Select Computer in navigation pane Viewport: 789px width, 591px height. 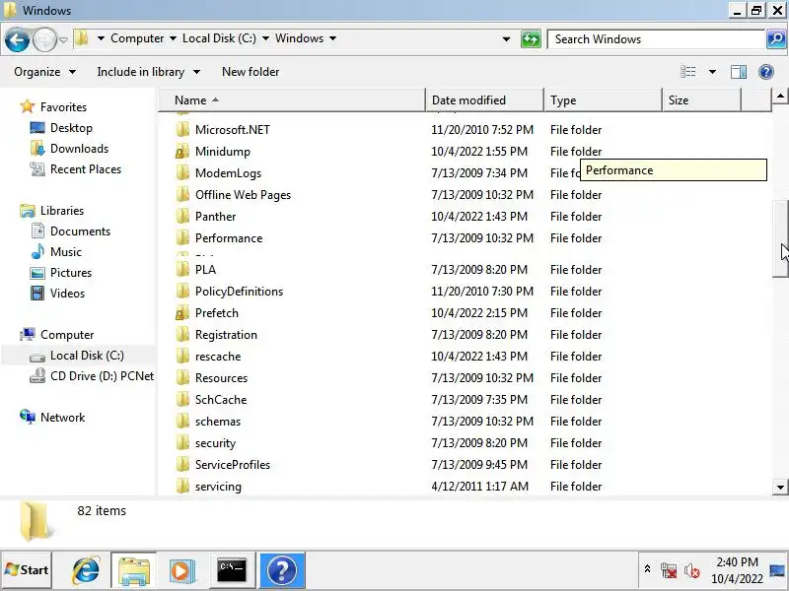[x=66, y=334]
